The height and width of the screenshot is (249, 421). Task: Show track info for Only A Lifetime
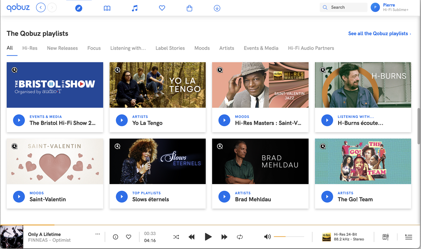click(x=115, y=237)
